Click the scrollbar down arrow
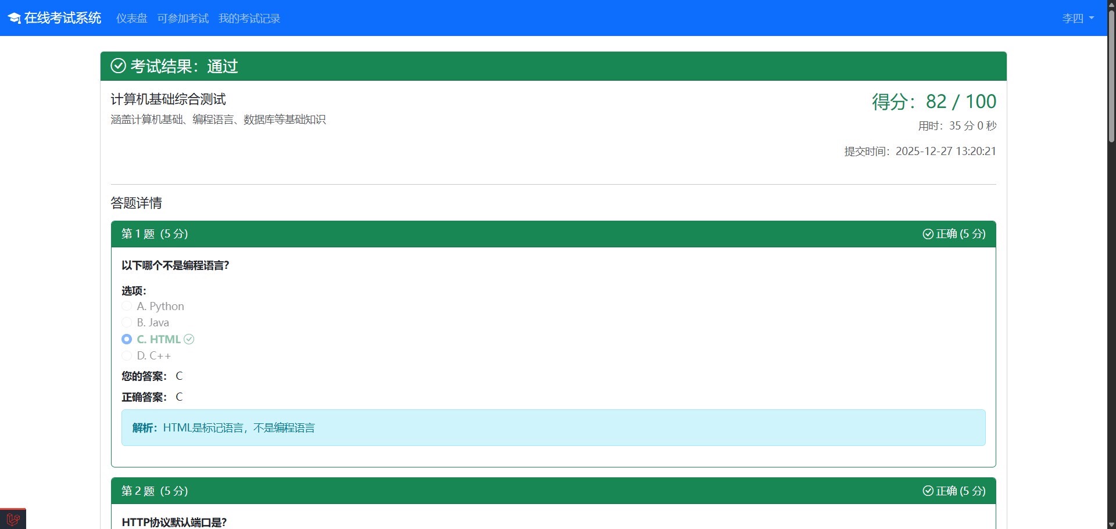The width and height of the screenshot is (1116, 529). pyautogui.click(x=1111, y=524)
